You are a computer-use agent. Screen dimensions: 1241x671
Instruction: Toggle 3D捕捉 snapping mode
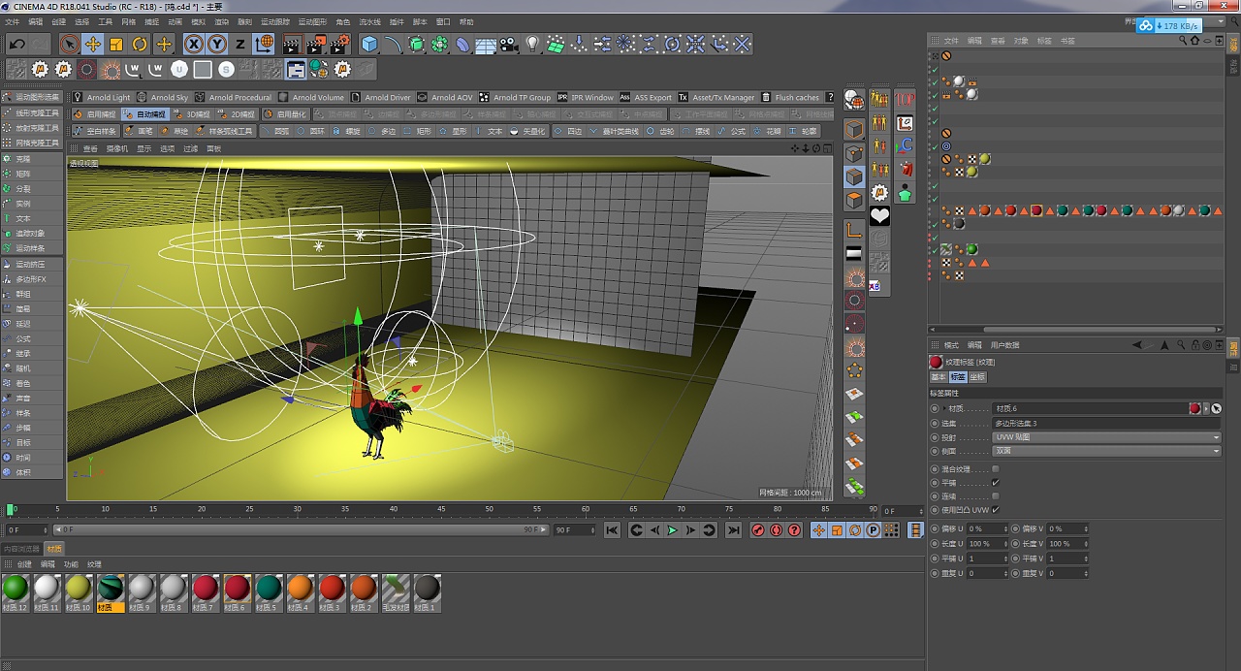(x=191, y=114)
